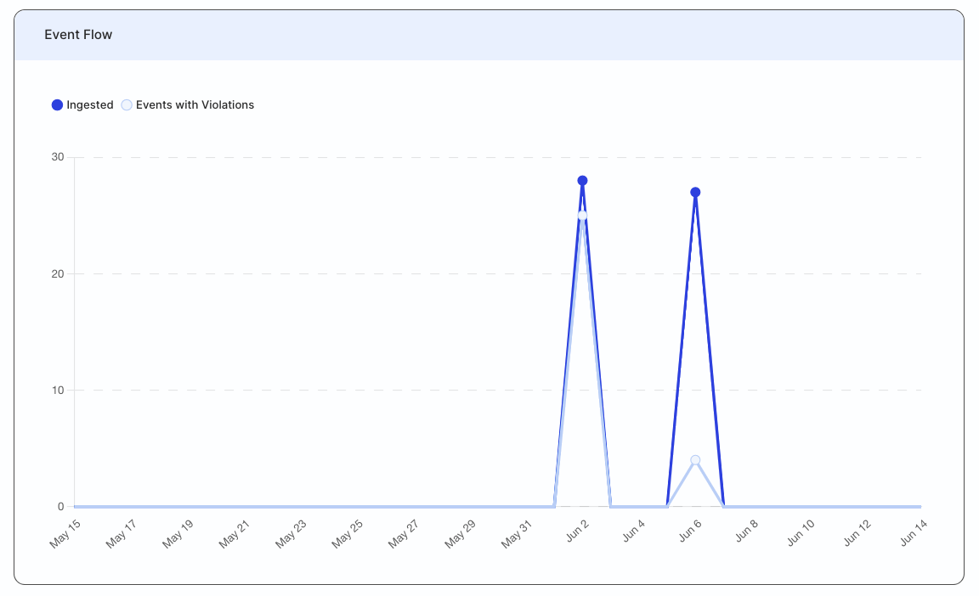Viewport: 979px width, 596px height.
Task: Select the Ingested peak point on Jun 6
Action: pos(695,193)
